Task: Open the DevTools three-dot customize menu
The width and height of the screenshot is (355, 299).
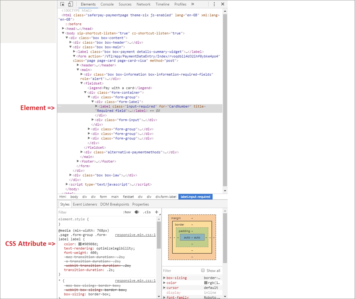Action: 214,4
